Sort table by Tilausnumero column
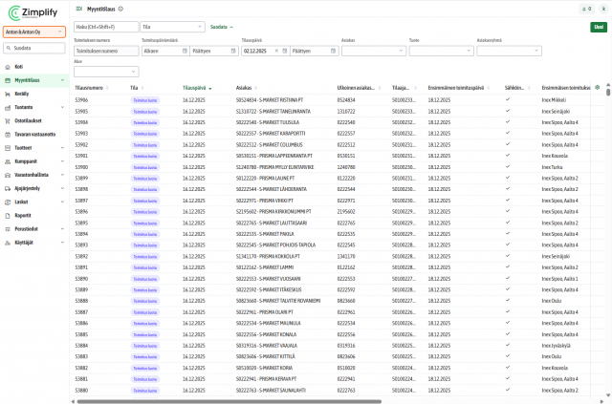 [x=88, y=87]
